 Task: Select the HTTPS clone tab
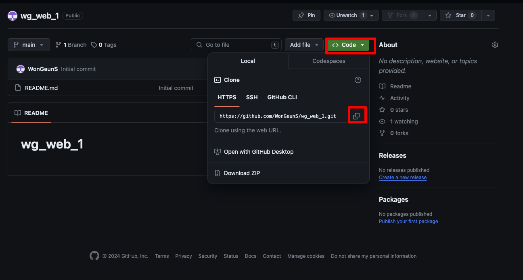pos(227,97)
